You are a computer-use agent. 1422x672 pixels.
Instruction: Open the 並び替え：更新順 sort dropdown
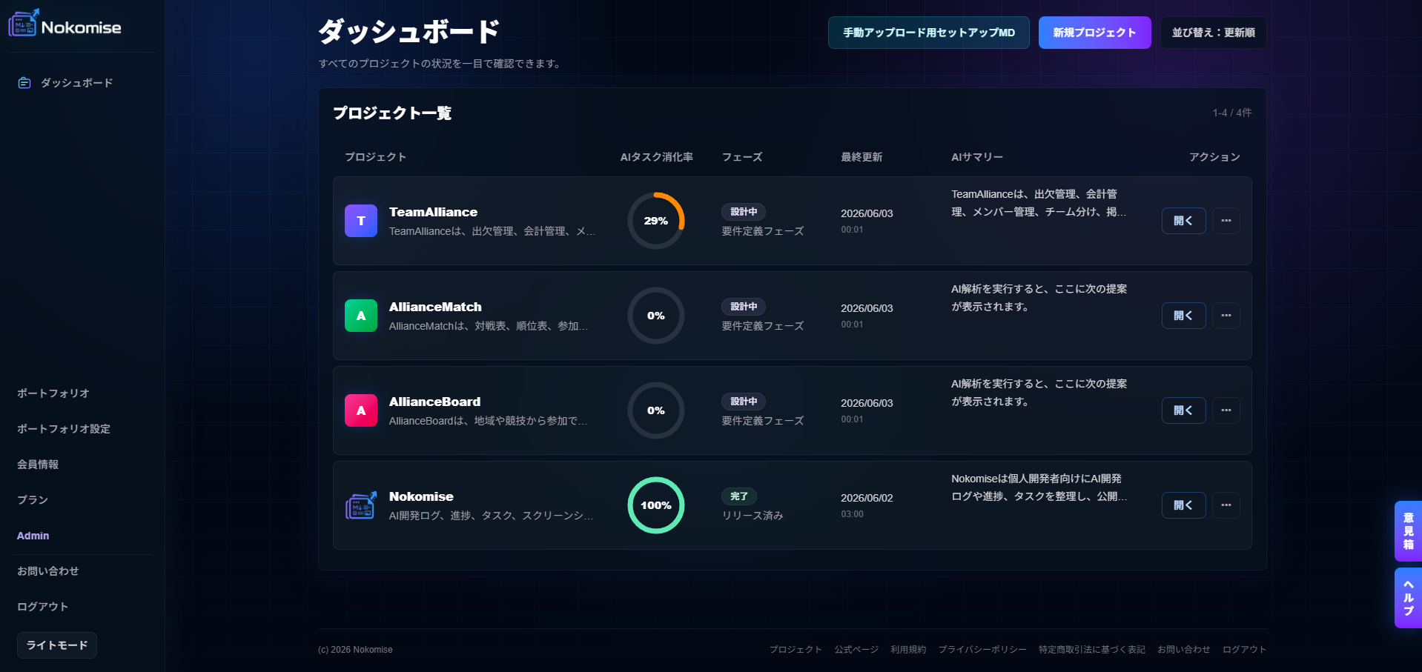1213,33
